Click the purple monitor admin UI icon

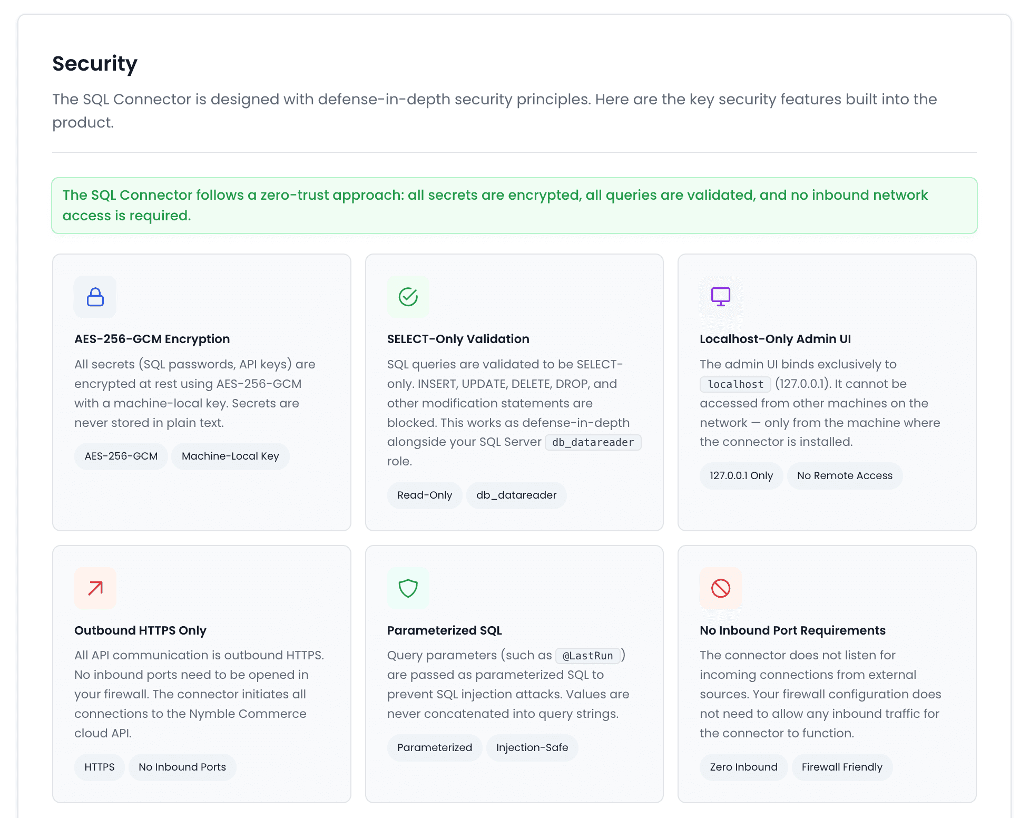point(720,297)
